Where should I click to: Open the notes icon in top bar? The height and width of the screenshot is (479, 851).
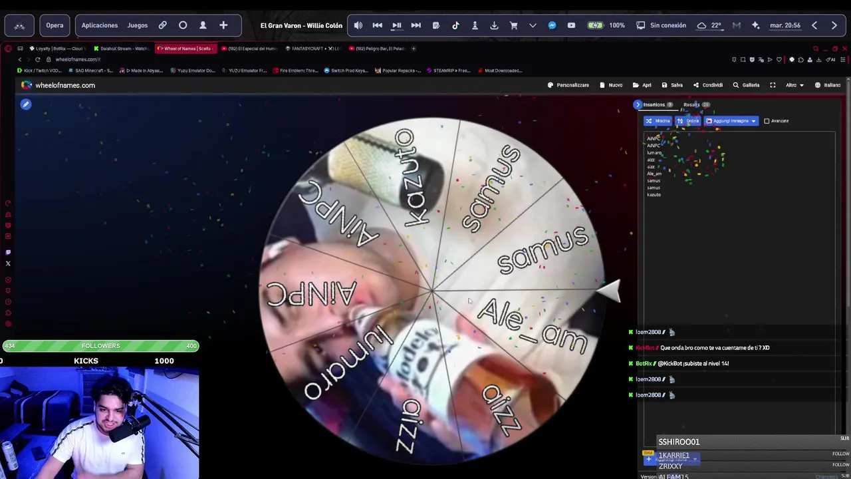pos(436,25)
